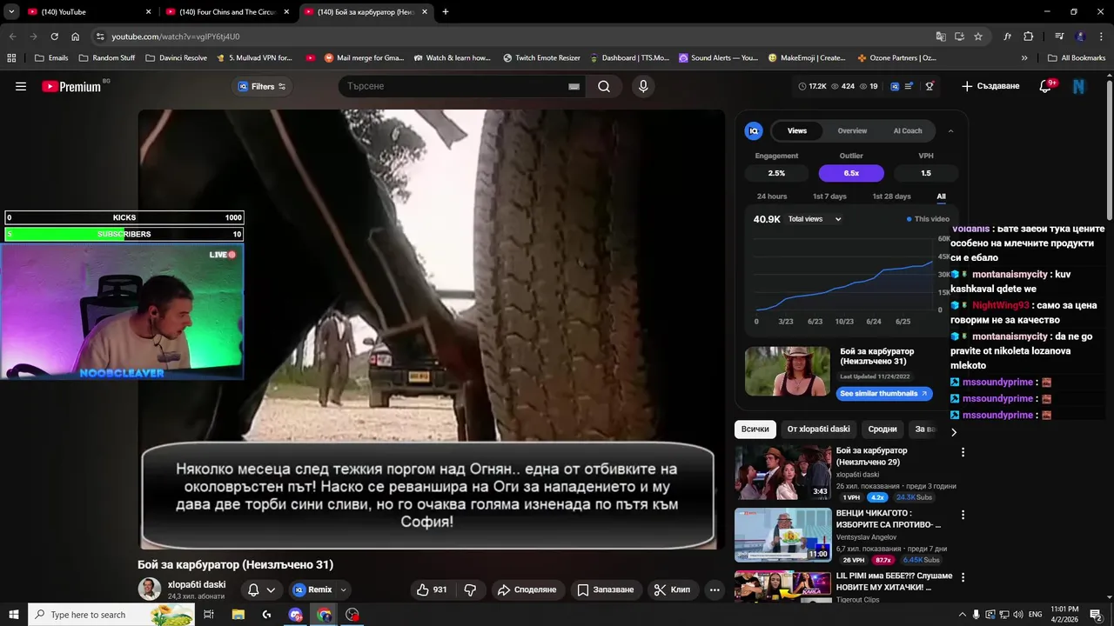Start voice search with microphone

pos(643,86)
